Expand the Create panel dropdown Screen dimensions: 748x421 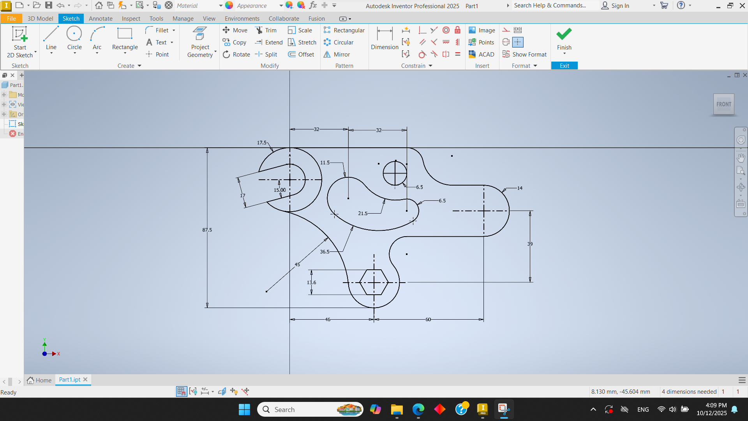point(139,66)
